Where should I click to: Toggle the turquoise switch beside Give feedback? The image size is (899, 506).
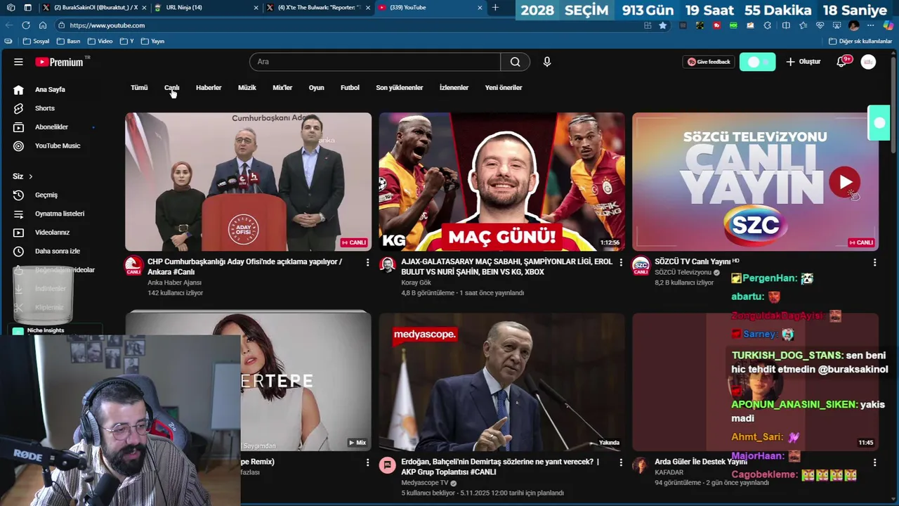[757, 62]
